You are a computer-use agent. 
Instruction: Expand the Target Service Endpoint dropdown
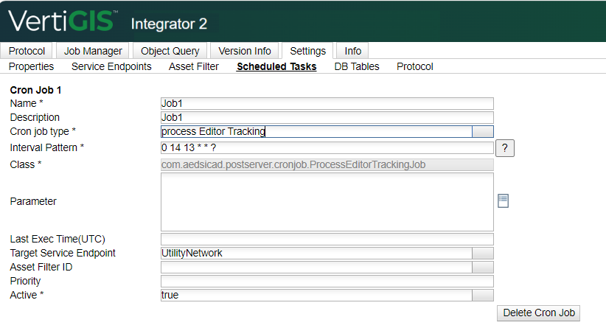pyautogui.click(x=482, y=253)
